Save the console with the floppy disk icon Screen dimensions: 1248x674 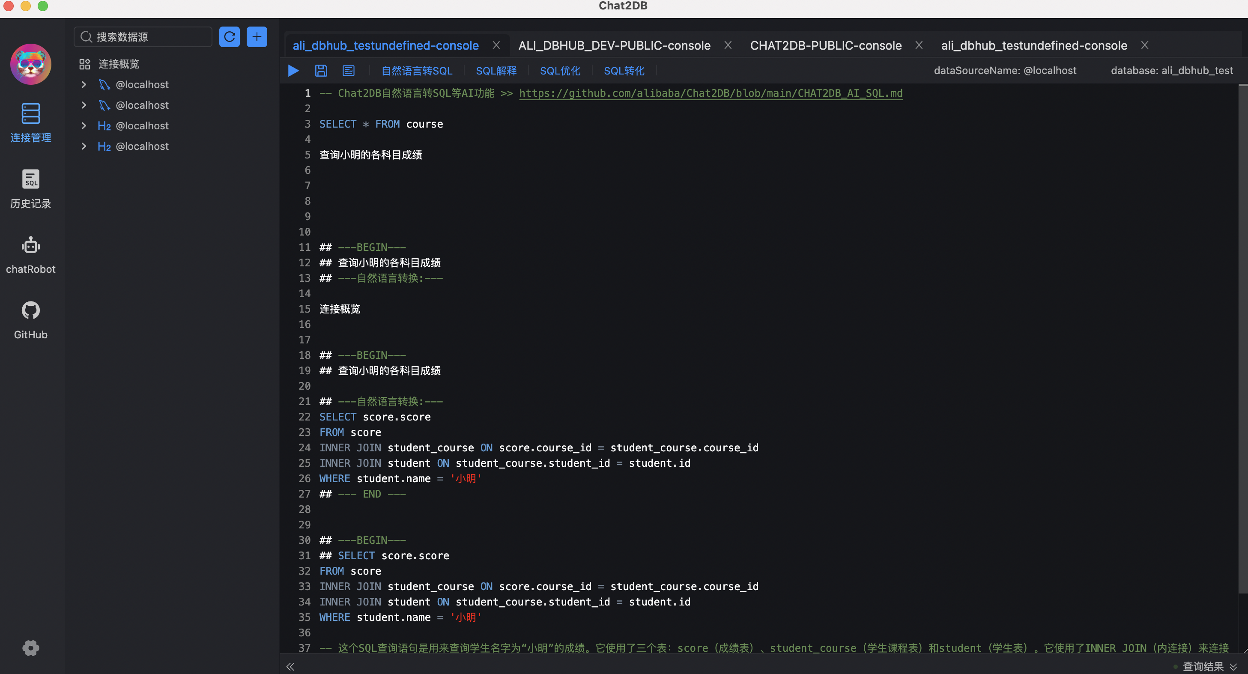[321, 71]
